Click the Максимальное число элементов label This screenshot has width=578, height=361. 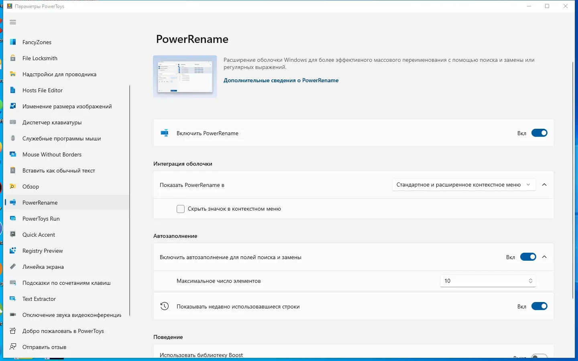tap(219, 281)
